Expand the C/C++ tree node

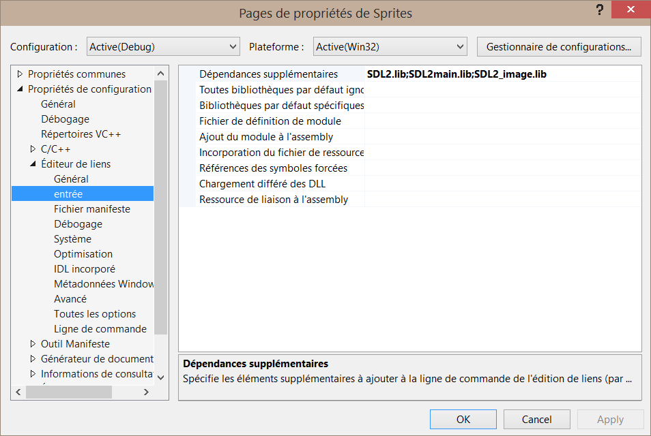tap(33, 149)
